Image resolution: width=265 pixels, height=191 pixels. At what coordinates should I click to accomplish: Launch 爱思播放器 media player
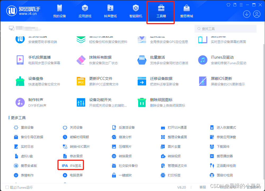[221, 156]
